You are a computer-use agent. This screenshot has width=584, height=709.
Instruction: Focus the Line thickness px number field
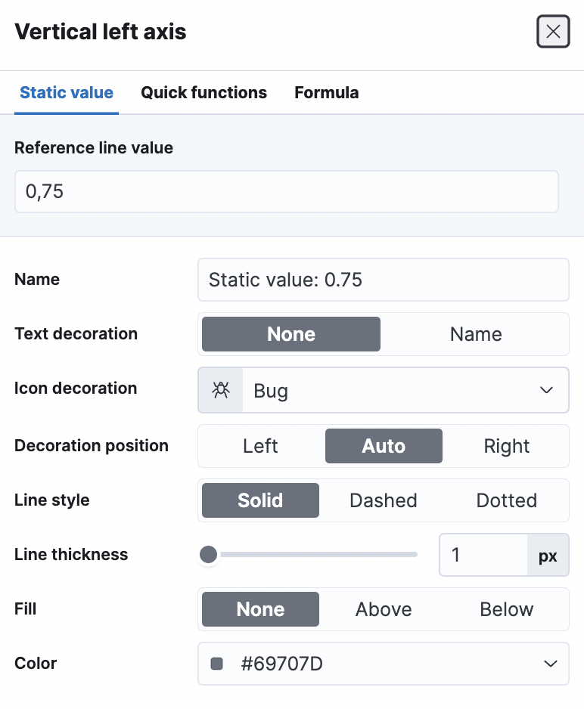tap(483, 556)
